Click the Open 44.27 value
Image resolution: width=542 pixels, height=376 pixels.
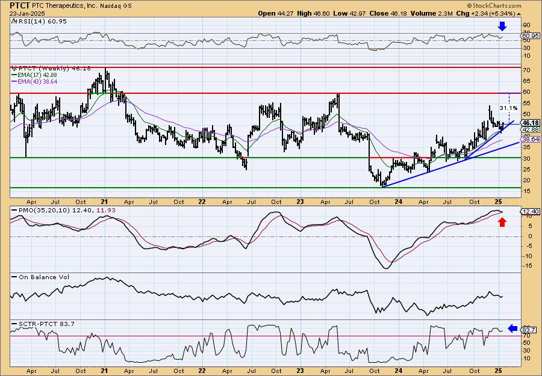(x=275, y=14)
